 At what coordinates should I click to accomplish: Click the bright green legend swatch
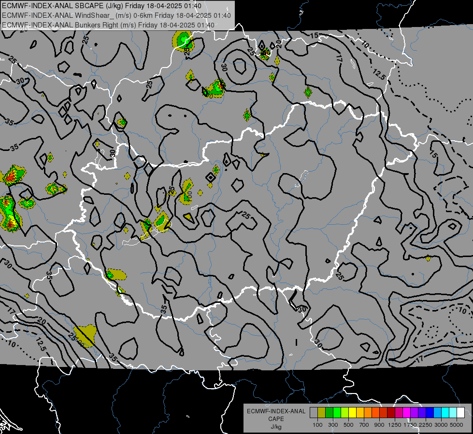coord(337,413)
